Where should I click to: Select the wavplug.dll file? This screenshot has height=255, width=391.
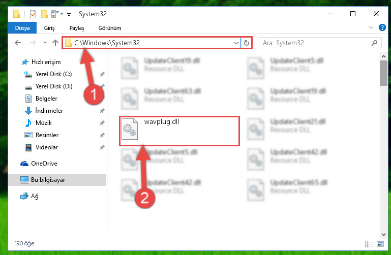[179, 131]
